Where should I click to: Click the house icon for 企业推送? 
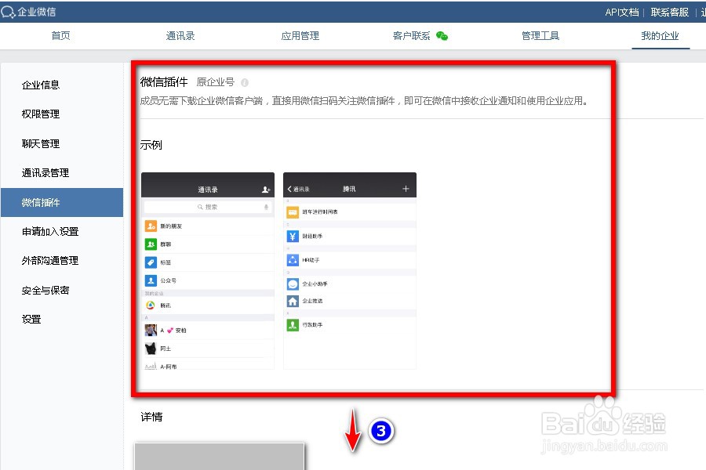[293, 301]
